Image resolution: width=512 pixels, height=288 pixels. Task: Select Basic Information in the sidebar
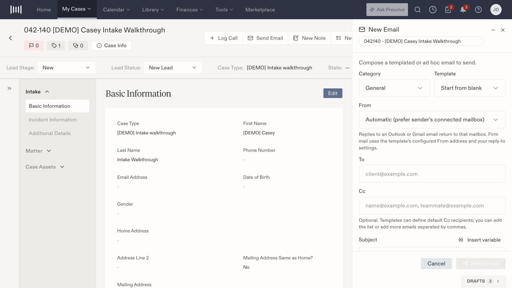57,106
